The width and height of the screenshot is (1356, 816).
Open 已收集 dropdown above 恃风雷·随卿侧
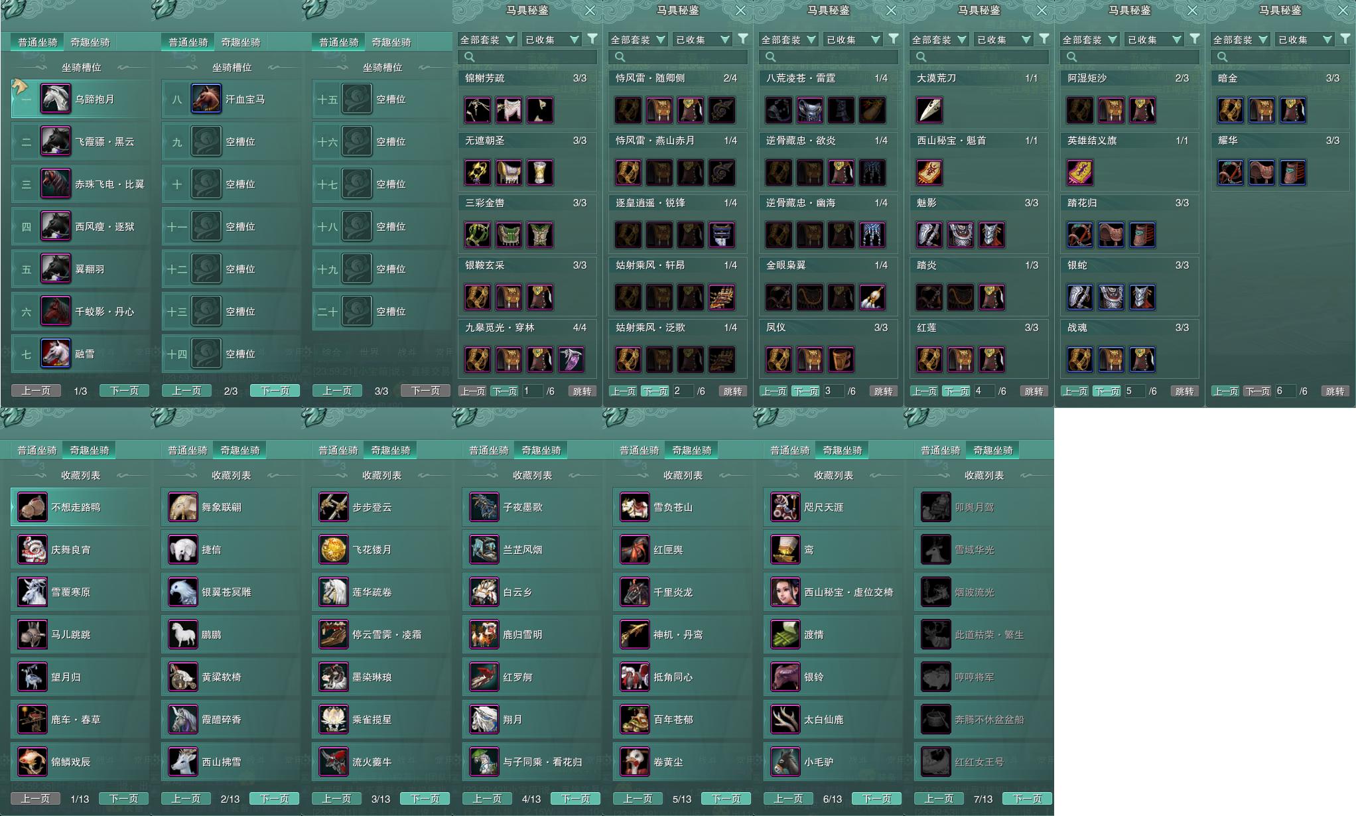[702, 40]
